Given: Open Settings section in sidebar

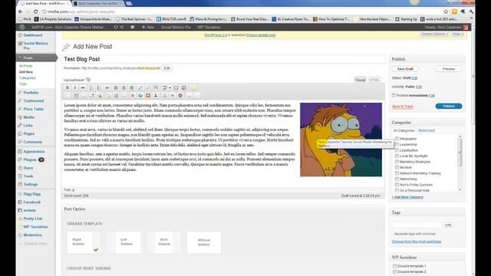Looking at the screenshot, I should pyautogui.click(x=31, y=184).
